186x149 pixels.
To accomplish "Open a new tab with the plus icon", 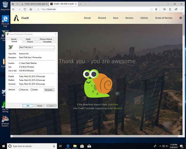I will coord(81,4).
